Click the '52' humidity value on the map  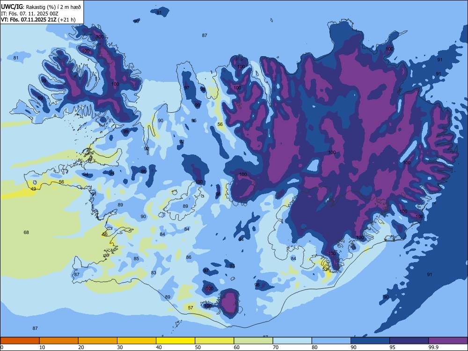point(325,269)
